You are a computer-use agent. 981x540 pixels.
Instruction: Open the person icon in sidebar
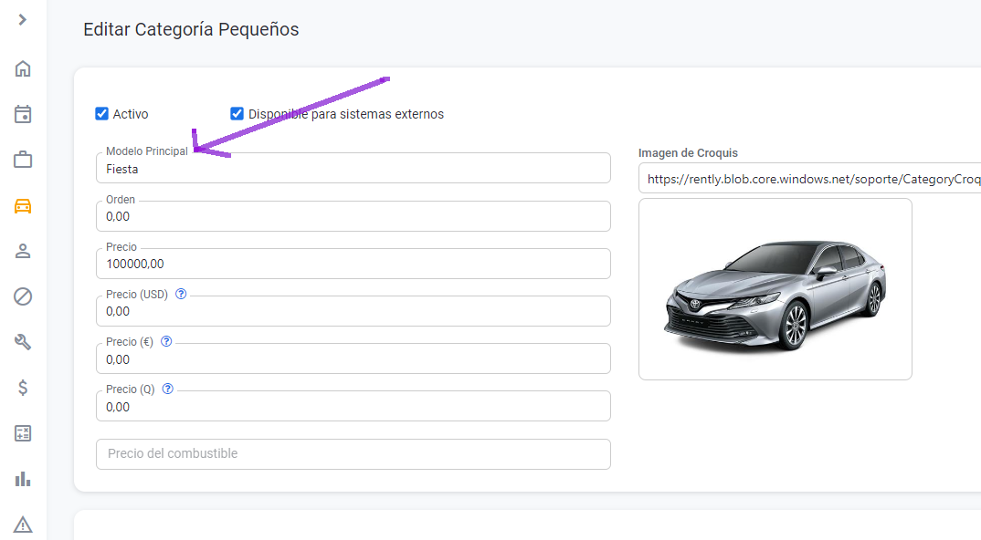[23, 251]
